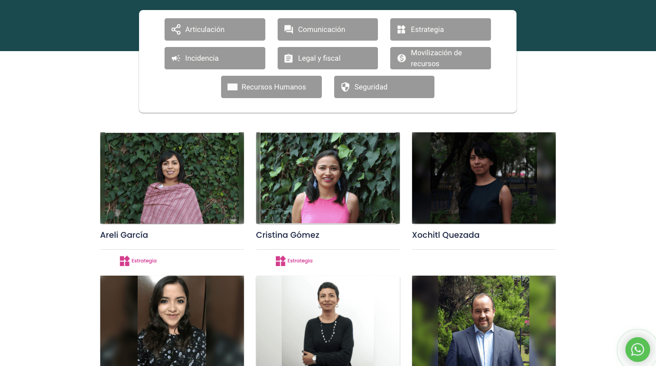Click the megaphone icon beside Incidencia
656x366 pixels.
pyautogui.click(x=176, y=58)
